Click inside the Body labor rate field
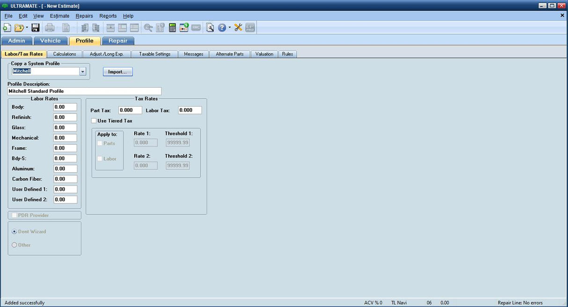568x307 pixels. click(x=65, y=107)
